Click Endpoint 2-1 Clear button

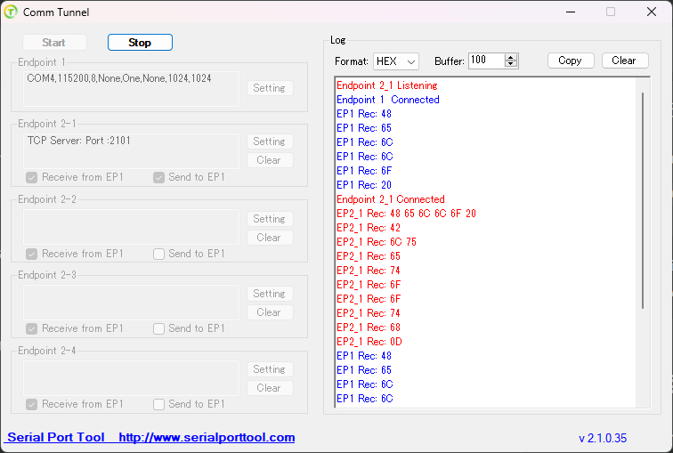(x=270, y=160)
